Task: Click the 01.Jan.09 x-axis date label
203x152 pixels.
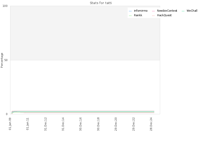Action: [10, 124]
